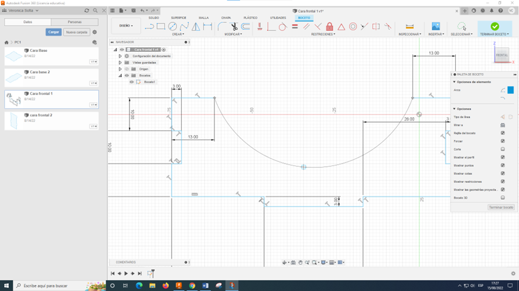Screen dimensions: 519x291
Task: Open the CREAR dropdown menu
Action: click(178, 34)
